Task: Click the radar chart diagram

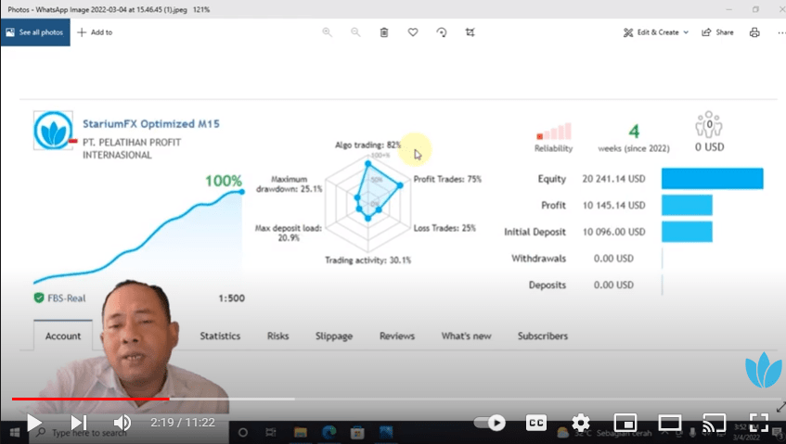Action: (x=367, y=202)
